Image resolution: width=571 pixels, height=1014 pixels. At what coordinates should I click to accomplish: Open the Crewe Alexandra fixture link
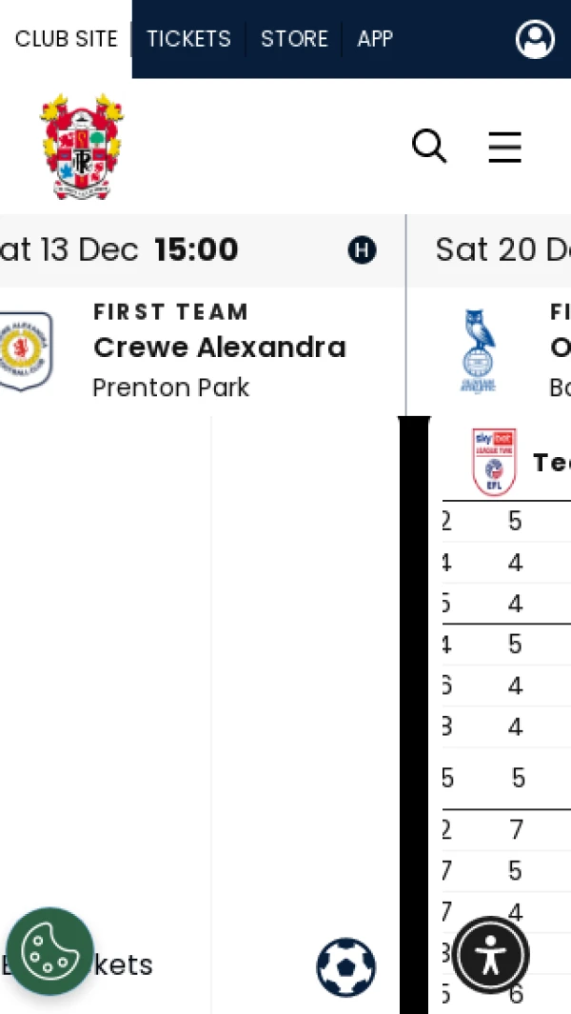point(219,348)
